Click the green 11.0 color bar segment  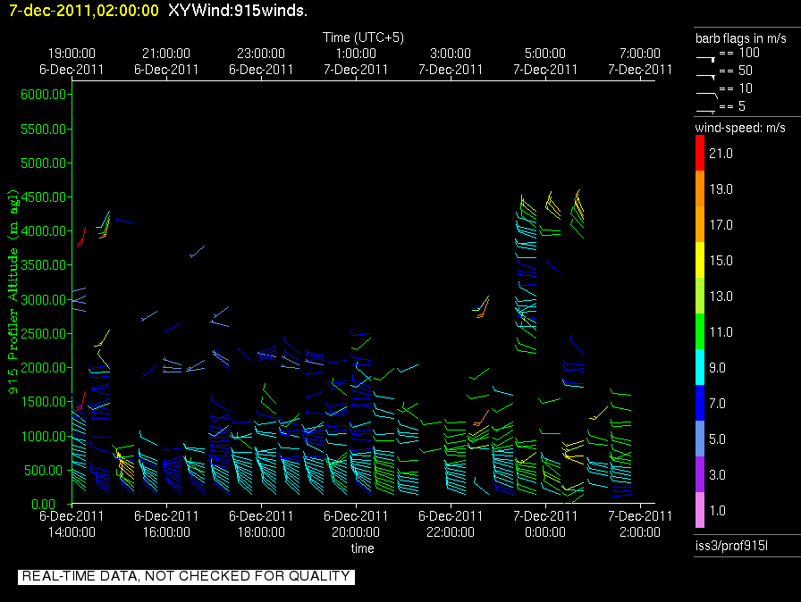[700, 331]
